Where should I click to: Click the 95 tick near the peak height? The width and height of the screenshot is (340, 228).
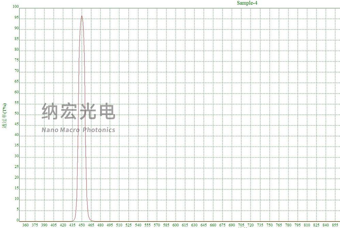(x=16, y=17)
